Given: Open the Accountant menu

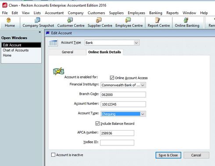Looking at the screenshot, I should coord(54,13).
